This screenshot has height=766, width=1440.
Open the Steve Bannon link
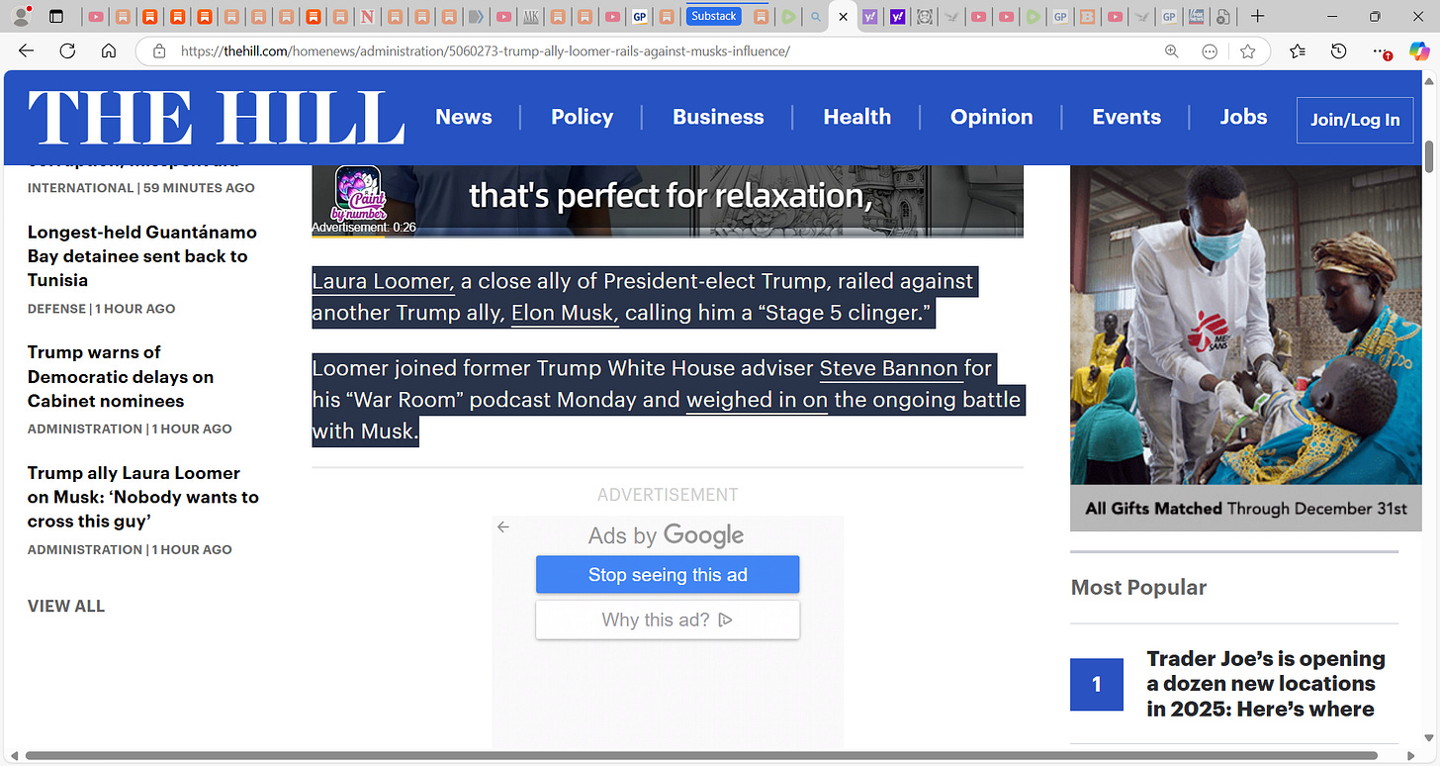click(889, 369)
